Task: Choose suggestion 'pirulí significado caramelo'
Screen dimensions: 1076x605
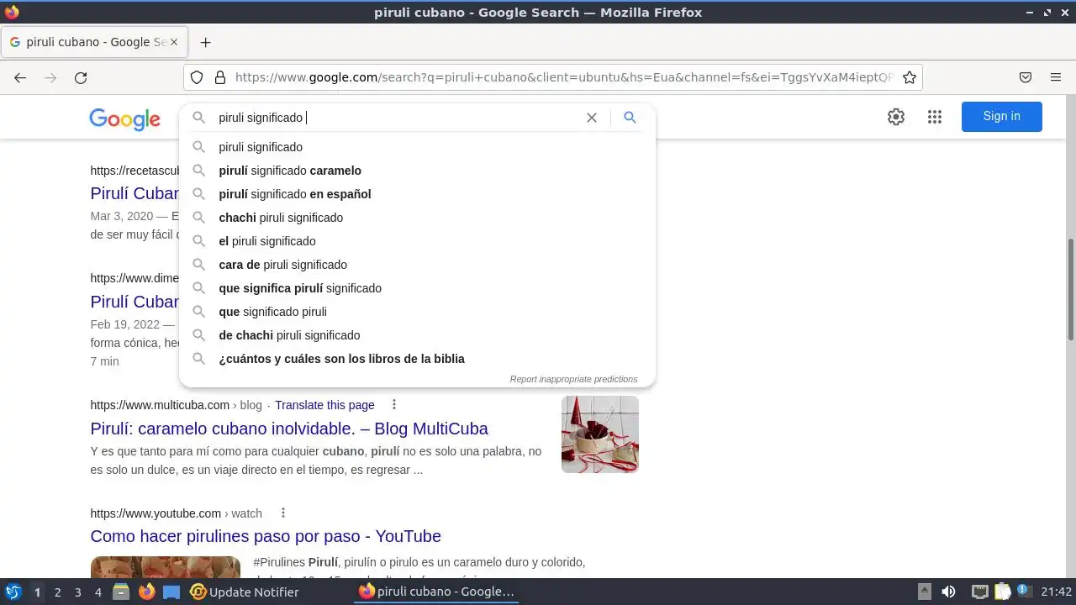Action: (x=417, y=171)
